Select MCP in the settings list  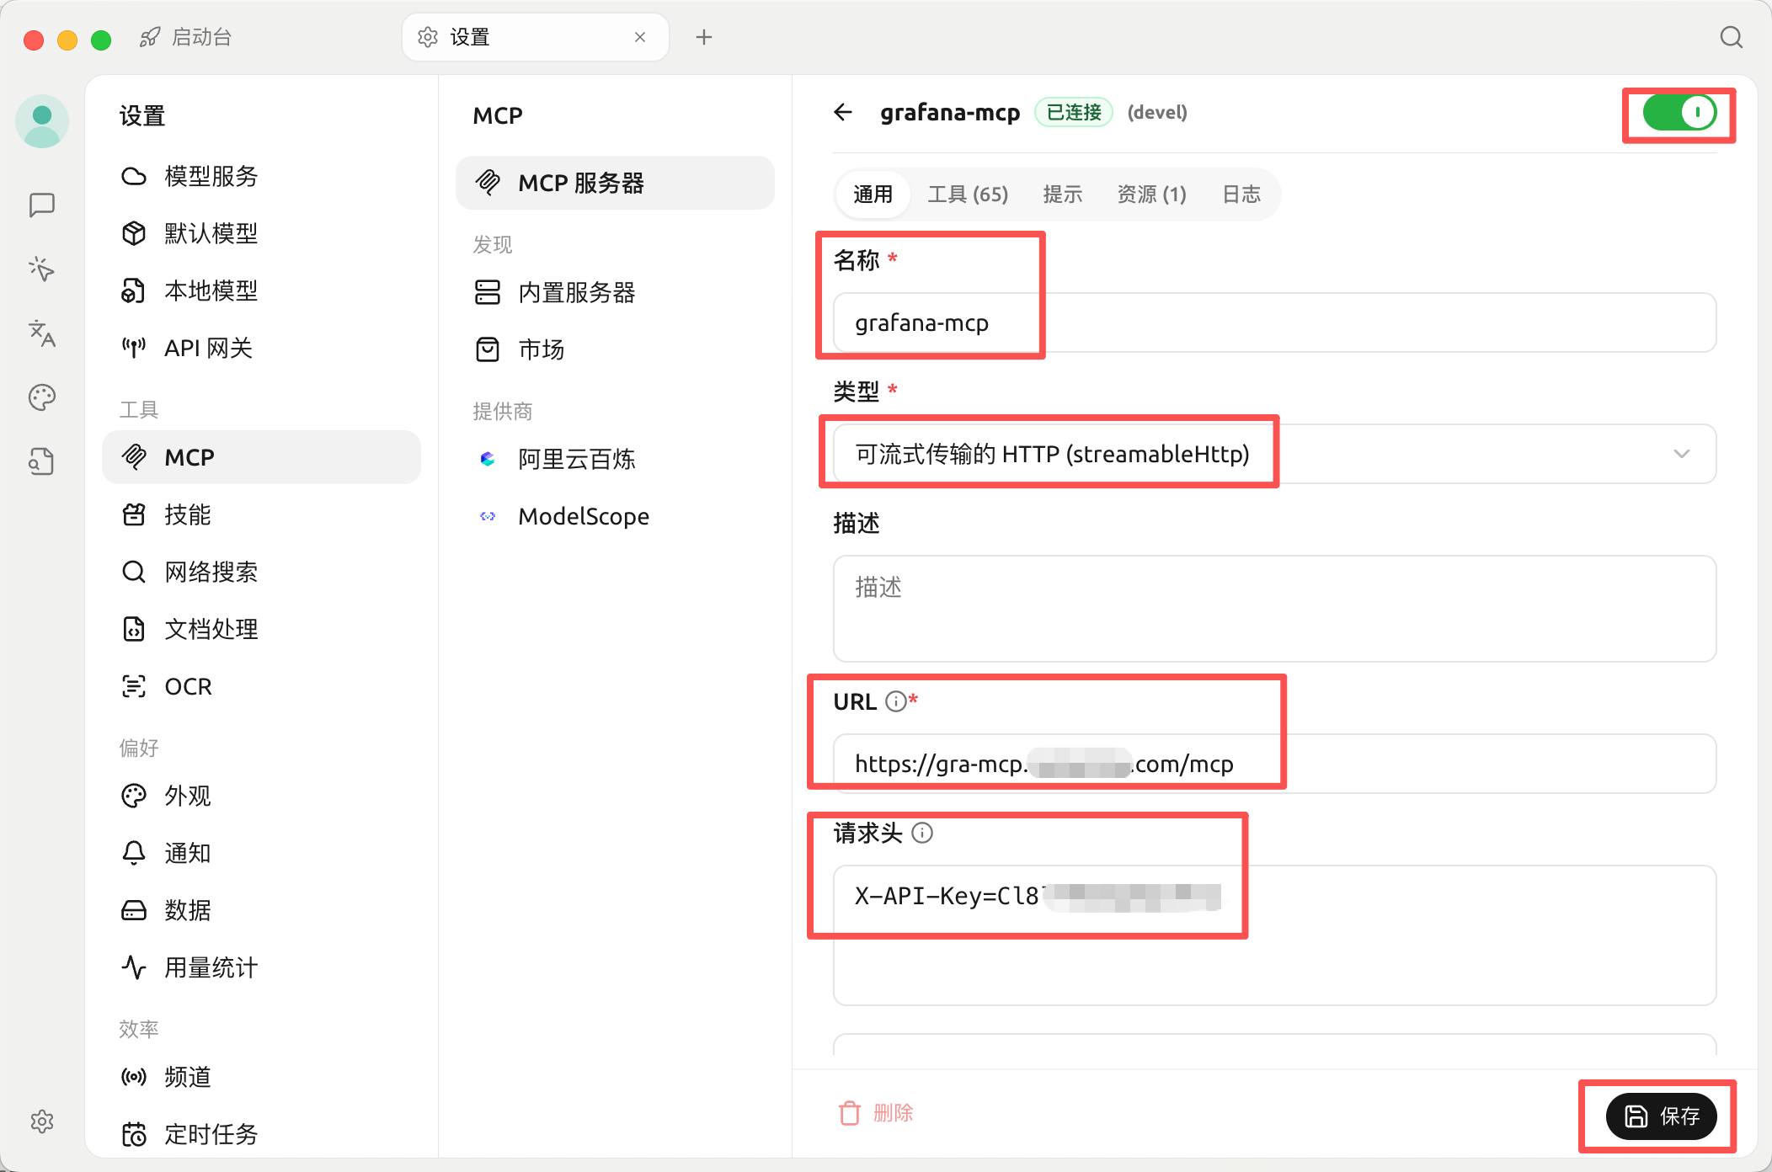pos(261,457)
